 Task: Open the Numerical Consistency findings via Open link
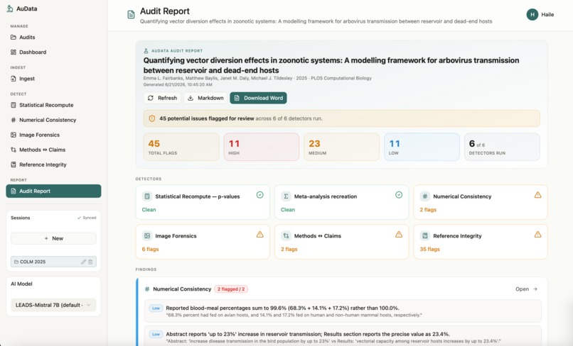pos(526,289)
